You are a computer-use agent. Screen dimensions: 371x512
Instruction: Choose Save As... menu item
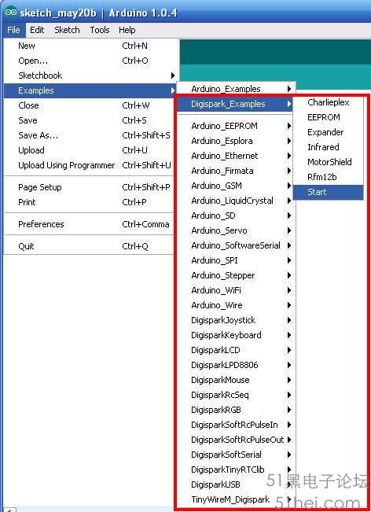click(x=90, y=135)
